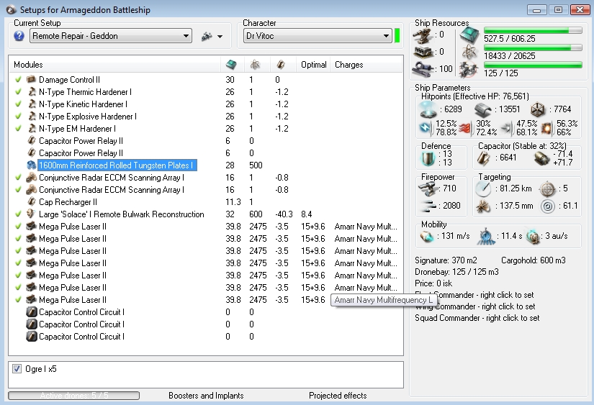Open the Projected effects tab
Screen dimensions: 594x405
point(338,396)
